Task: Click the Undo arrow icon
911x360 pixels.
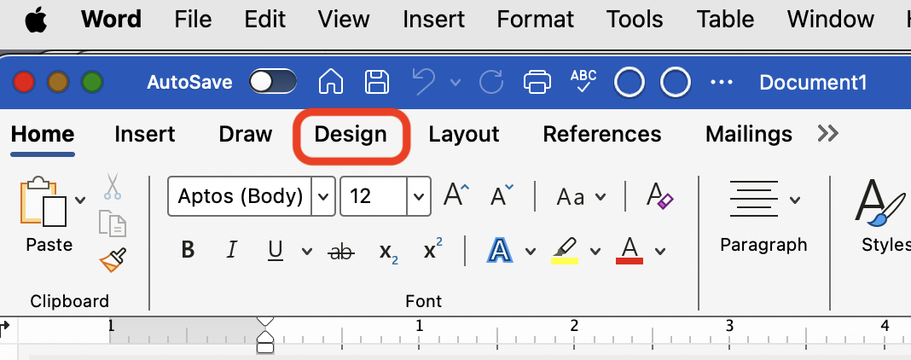Action: 424,82
